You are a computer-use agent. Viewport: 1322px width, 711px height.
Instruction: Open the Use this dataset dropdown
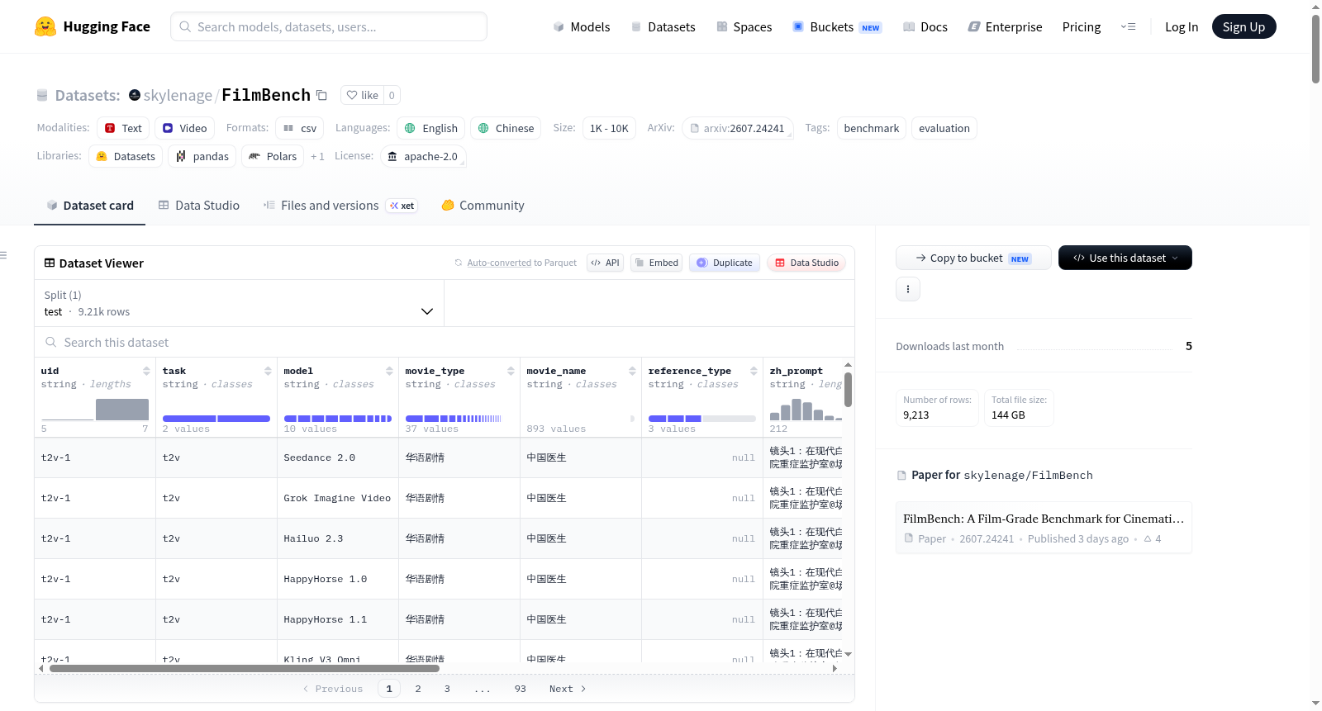point(1125,258)
